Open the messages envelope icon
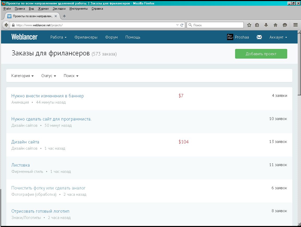 pos(259,37)
